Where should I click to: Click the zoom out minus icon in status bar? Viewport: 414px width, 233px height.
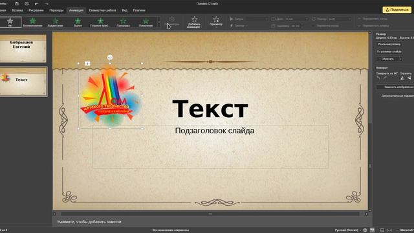tap(397, 230)
